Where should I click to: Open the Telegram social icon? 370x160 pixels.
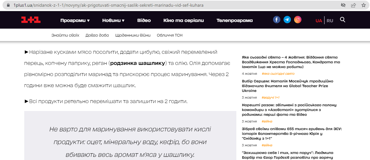(x=287, y=19)
